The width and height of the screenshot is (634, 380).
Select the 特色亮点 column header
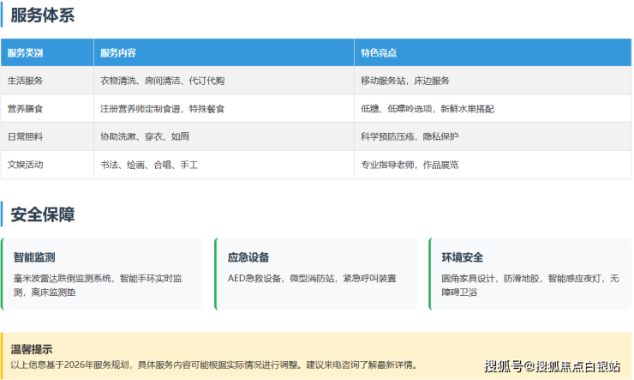pyautogui.click(x=379, y=53)
